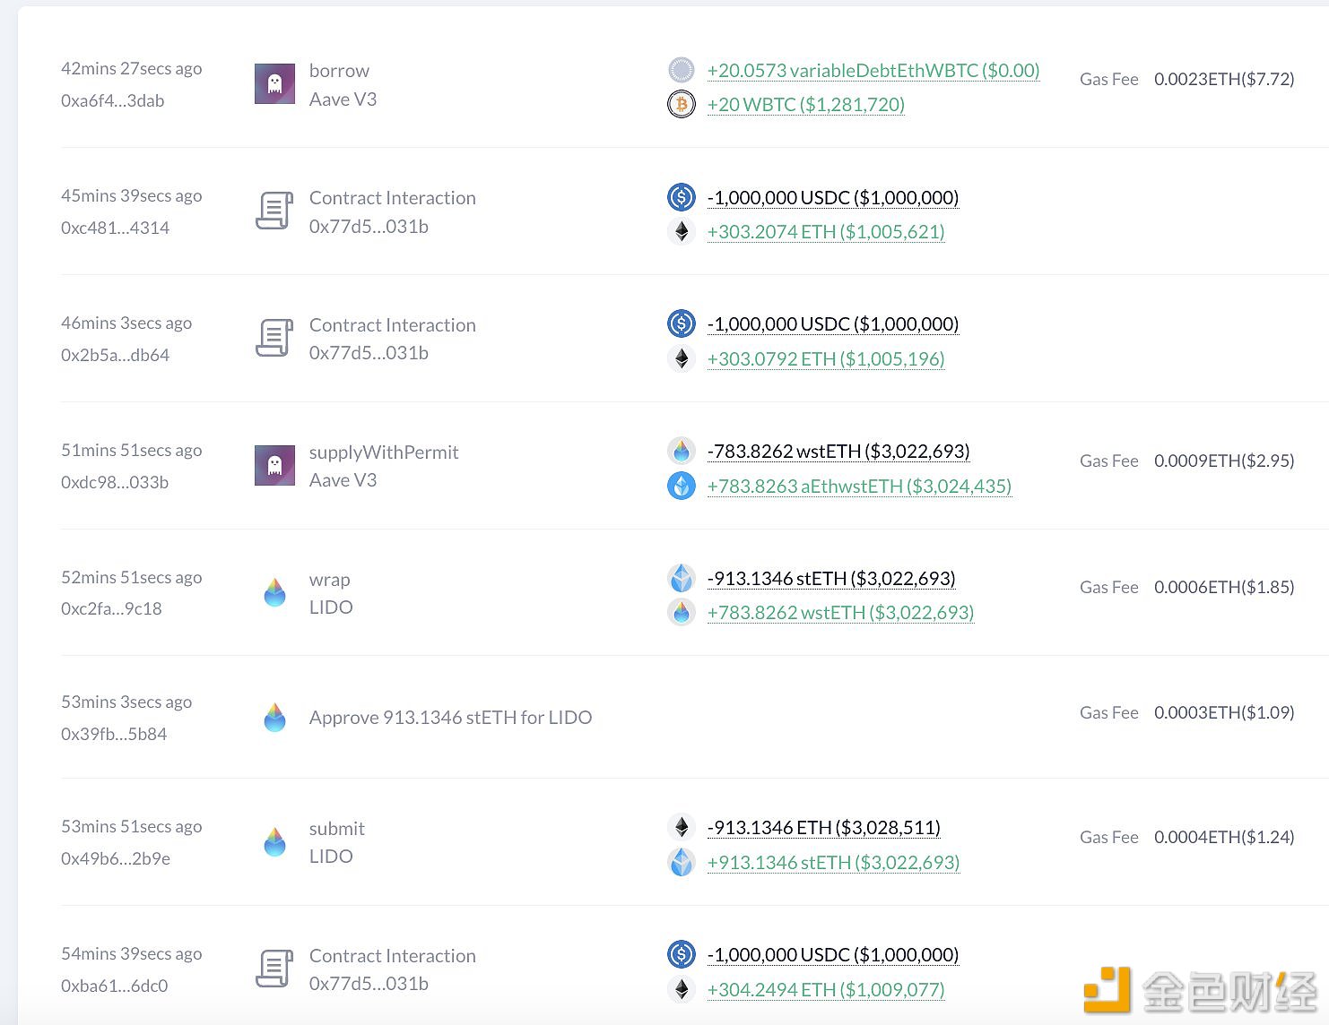Open the +783.8263 aEthwstETH link
This screenshot has width=1329, height=1025.
(859, 486)
